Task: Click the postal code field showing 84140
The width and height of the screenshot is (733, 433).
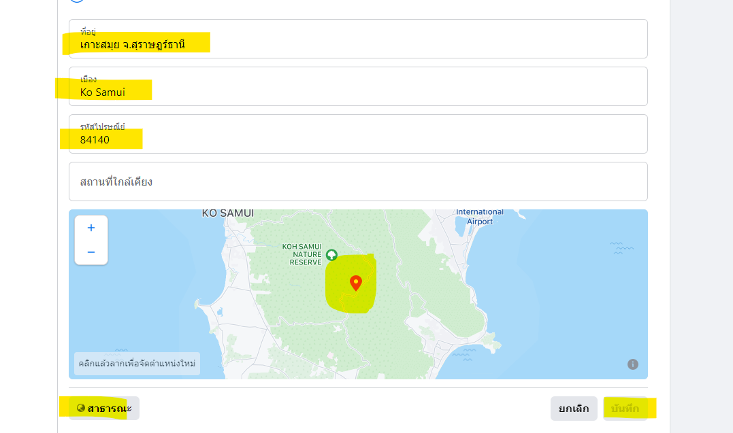Action: point(358,134)
